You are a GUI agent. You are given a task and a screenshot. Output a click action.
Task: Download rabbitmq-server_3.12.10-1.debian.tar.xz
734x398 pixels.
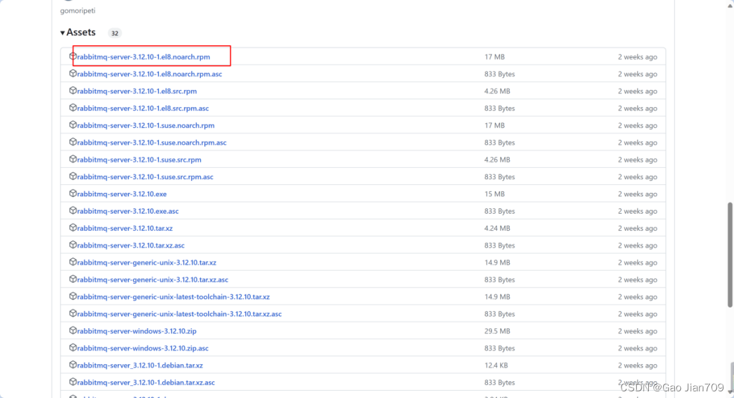tap(140, 365)
